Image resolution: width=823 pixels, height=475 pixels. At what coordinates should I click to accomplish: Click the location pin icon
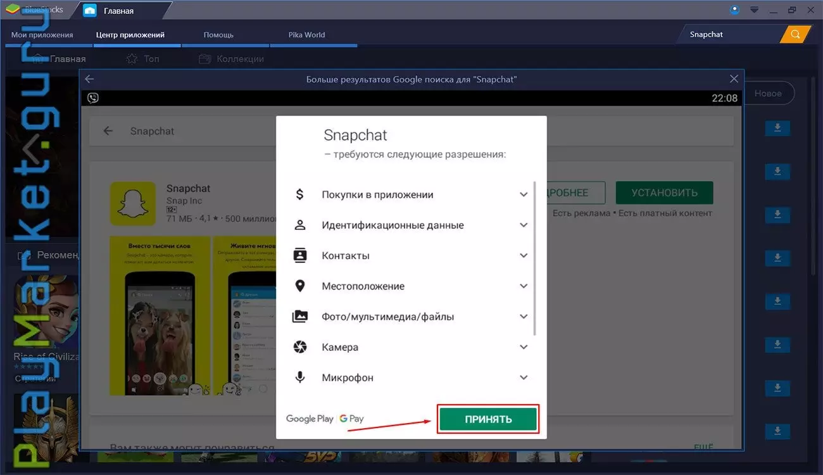pos(300,286)
